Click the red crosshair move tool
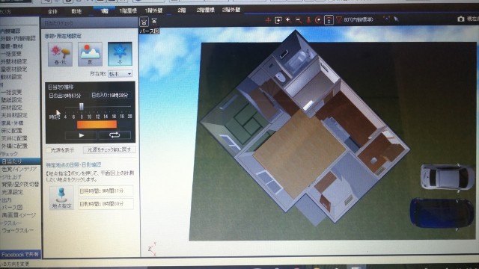Image resolution: width=479 pixels, height=269 pixels. click(x=268, y=20)
